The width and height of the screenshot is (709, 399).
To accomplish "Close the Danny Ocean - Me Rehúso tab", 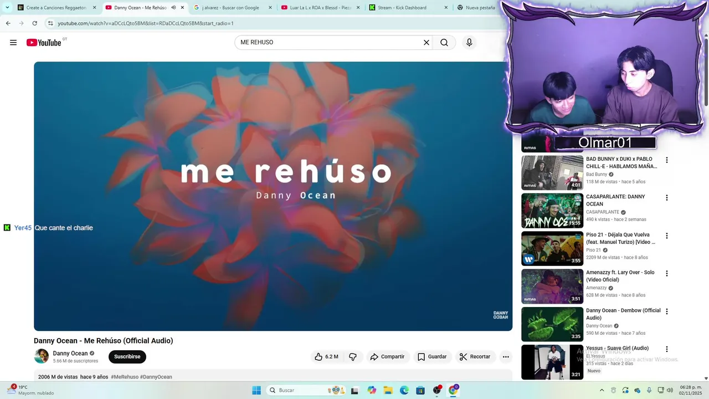I will (182, 8).
